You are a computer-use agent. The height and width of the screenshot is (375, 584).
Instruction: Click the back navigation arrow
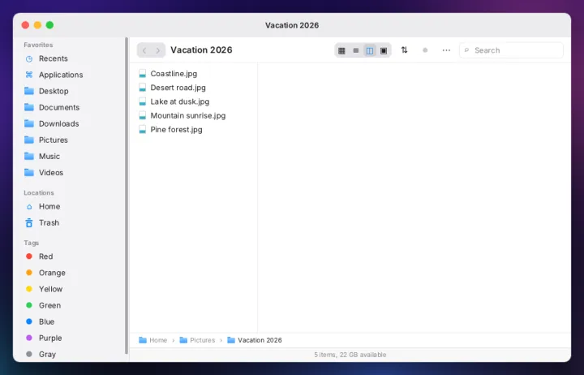144,50
